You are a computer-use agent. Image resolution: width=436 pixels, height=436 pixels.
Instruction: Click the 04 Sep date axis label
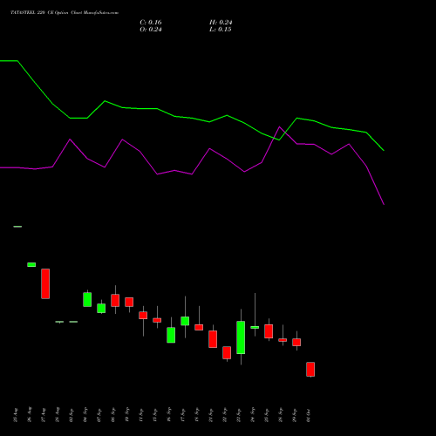click(85, 415)
